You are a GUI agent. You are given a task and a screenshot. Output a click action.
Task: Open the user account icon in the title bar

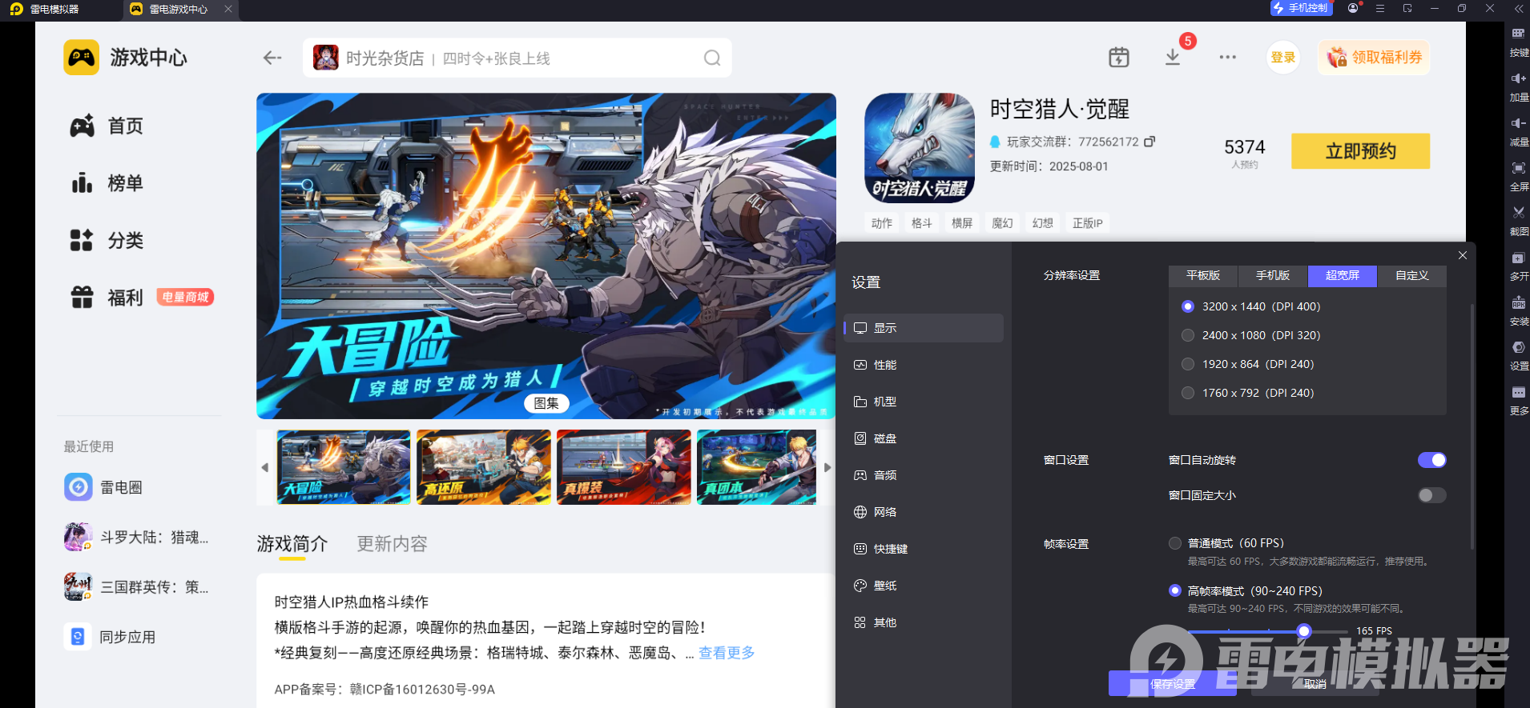click(1353, 8)
